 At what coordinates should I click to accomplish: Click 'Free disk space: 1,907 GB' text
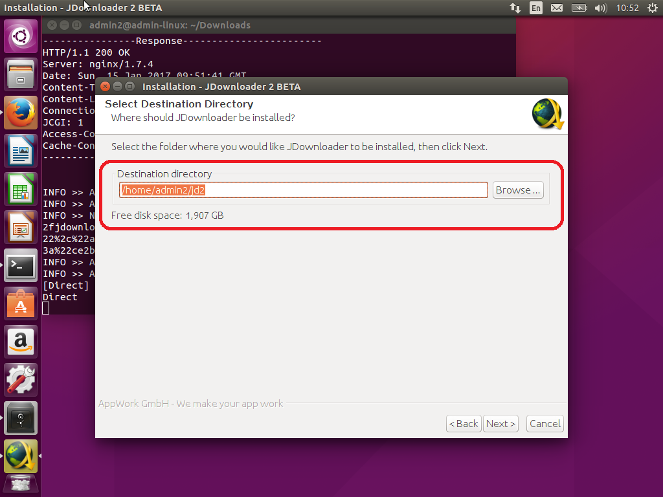pyautogui.click(x=168, y=215)
